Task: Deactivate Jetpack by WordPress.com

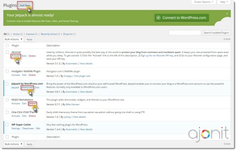Action: tap(27, 88)
